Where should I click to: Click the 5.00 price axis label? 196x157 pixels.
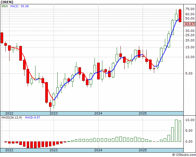pos(189,73)
